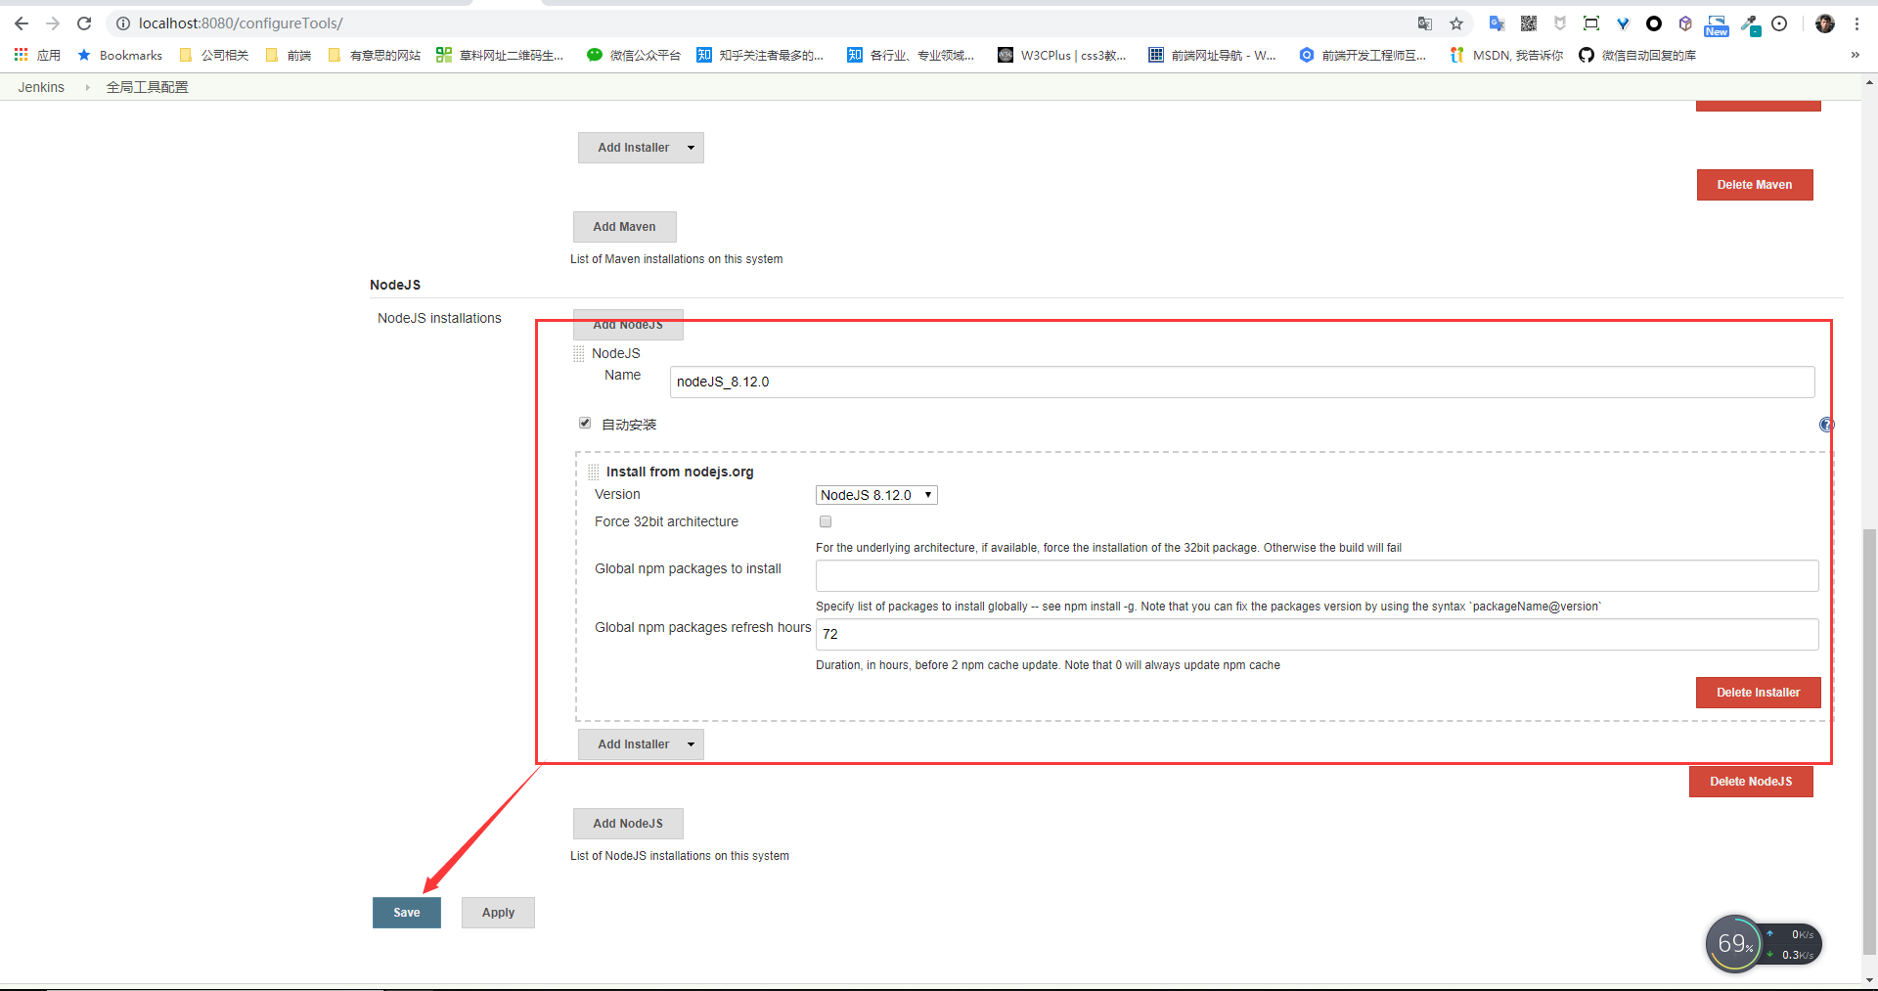
Task: Open the color picker eyedropper extension
Action: tap(1750, 25)
